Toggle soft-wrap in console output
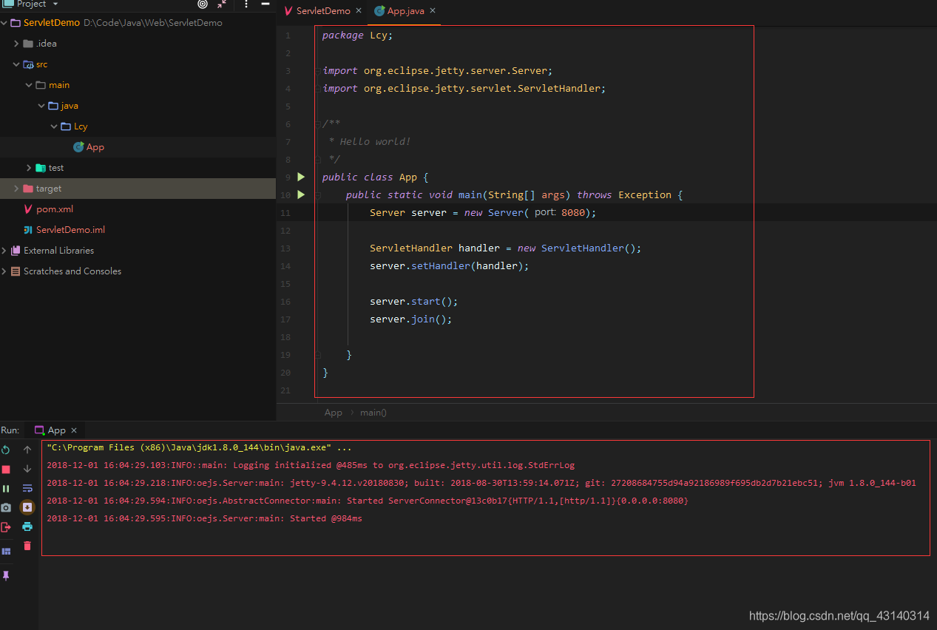This screenshot has height=630, width=937. (27, 488)
